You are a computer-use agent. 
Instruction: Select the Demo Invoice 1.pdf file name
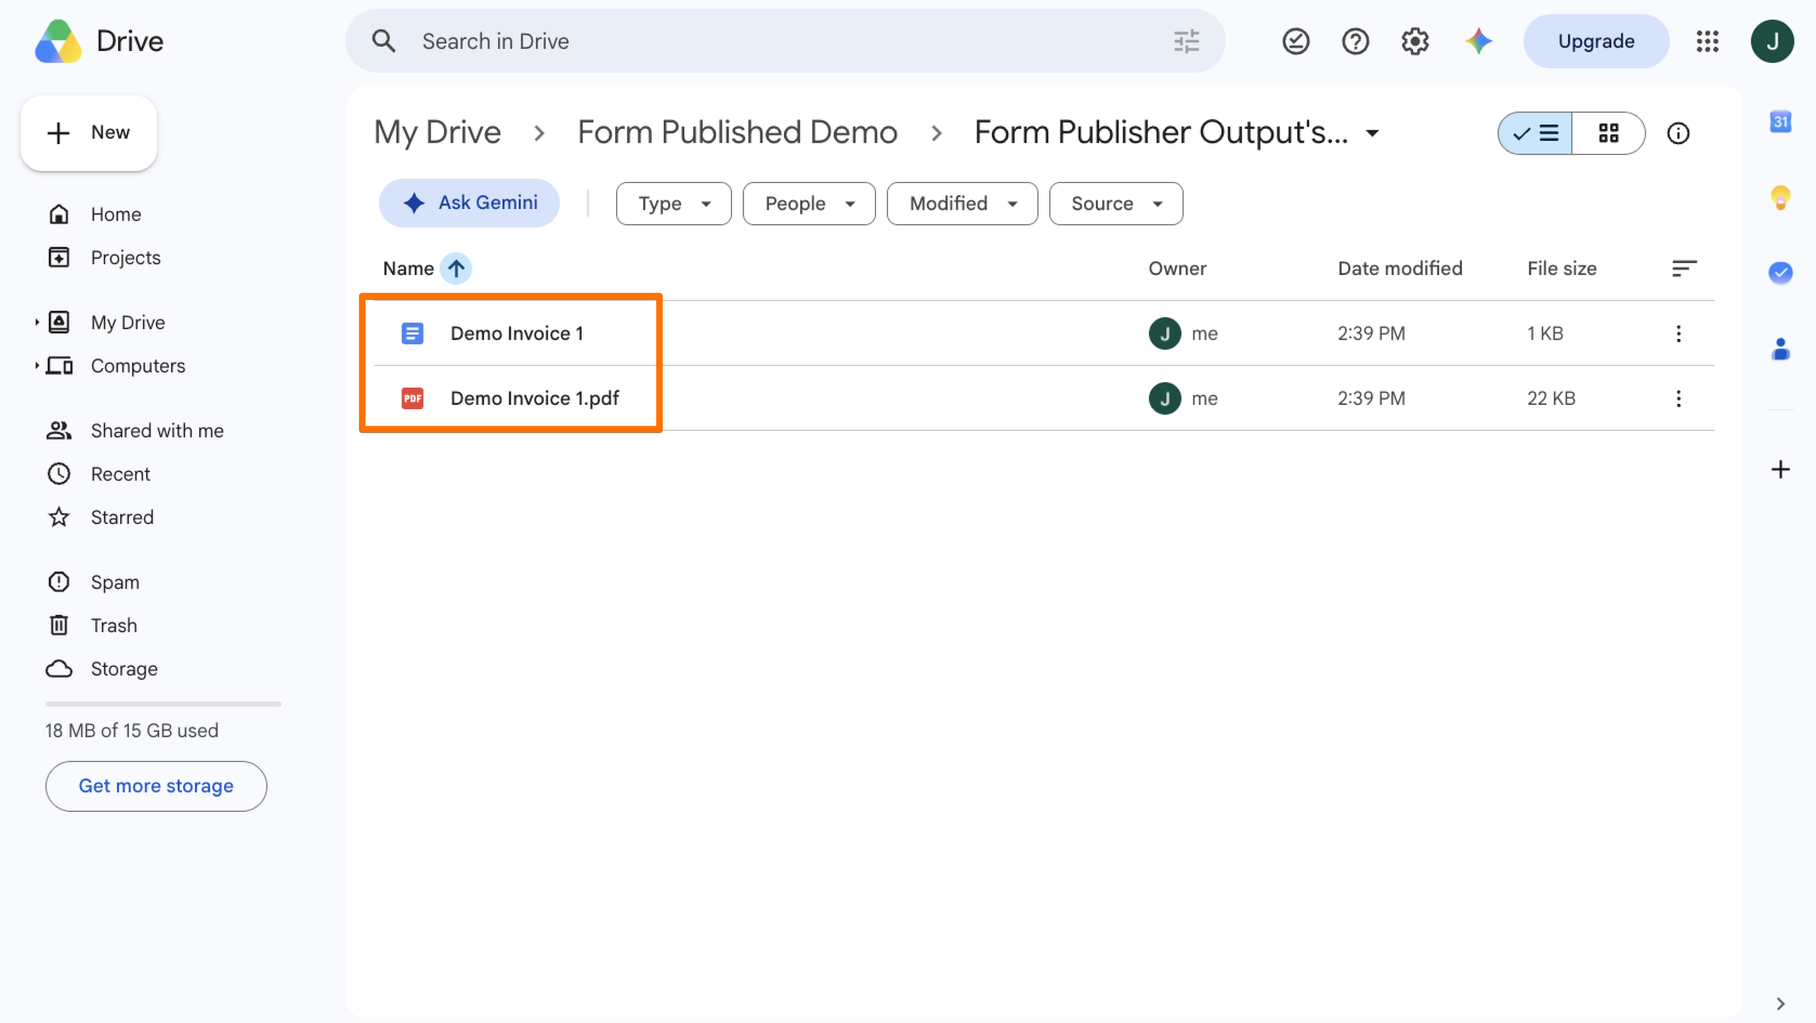(x=534, y=398)
